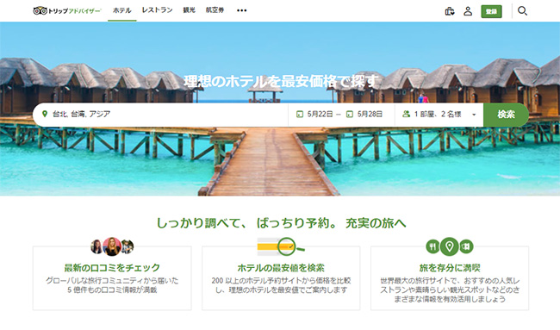Click the magnifier search icon in header
The image size is (560, 330).
(x=522, y=10)
